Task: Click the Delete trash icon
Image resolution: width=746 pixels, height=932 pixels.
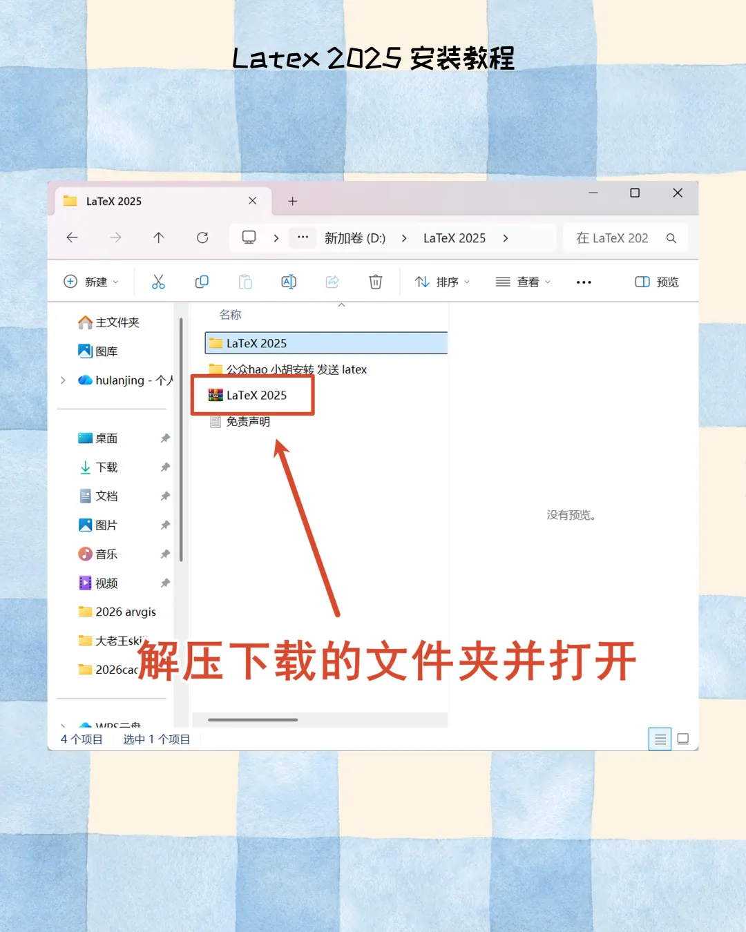Action: (x=376, y=282)
